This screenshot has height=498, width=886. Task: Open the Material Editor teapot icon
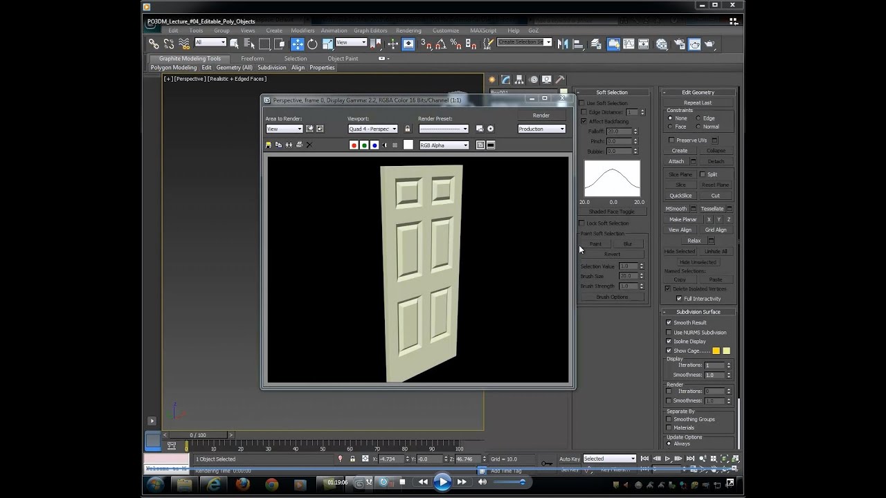click(x=661, y=44)
